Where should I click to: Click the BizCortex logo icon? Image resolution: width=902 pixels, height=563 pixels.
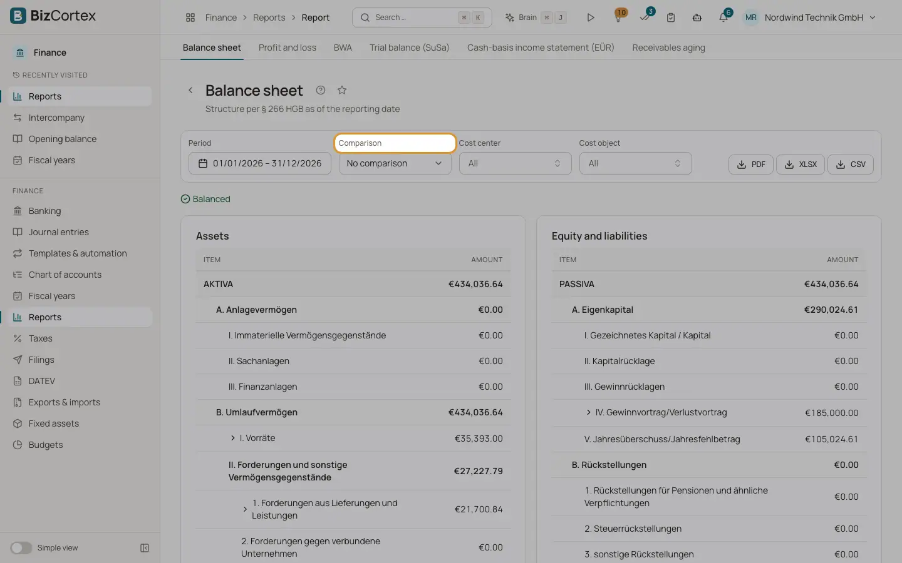pos(18,16)
